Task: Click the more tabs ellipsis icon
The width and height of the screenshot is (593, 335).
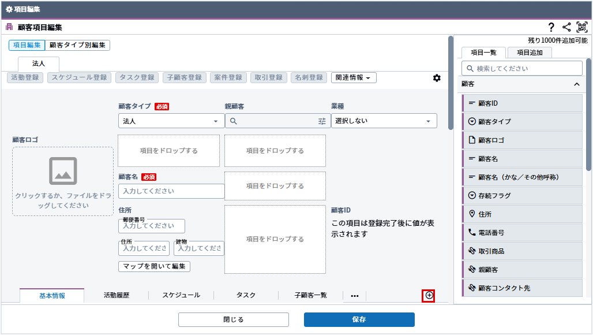Action: (355, 296)
